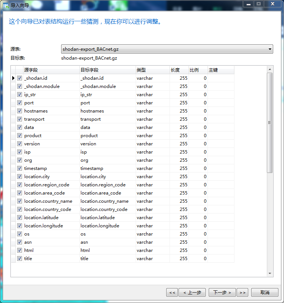Select the length cell for version
The height and width of the screenshot is (303, 284).
click(x=179, y=143)
